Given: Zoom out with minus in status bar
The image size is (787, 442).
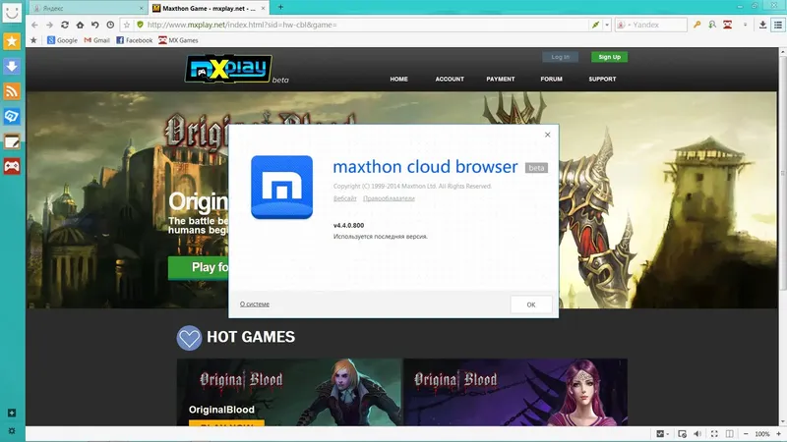Looking at the screenshot, I should [x=746, y=434].
